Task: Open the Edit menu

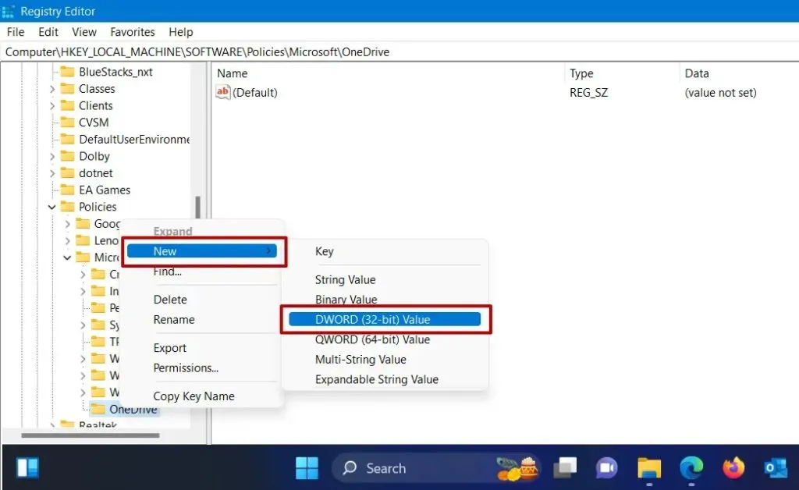Action: pyautogui.click(x=48, y=32)
